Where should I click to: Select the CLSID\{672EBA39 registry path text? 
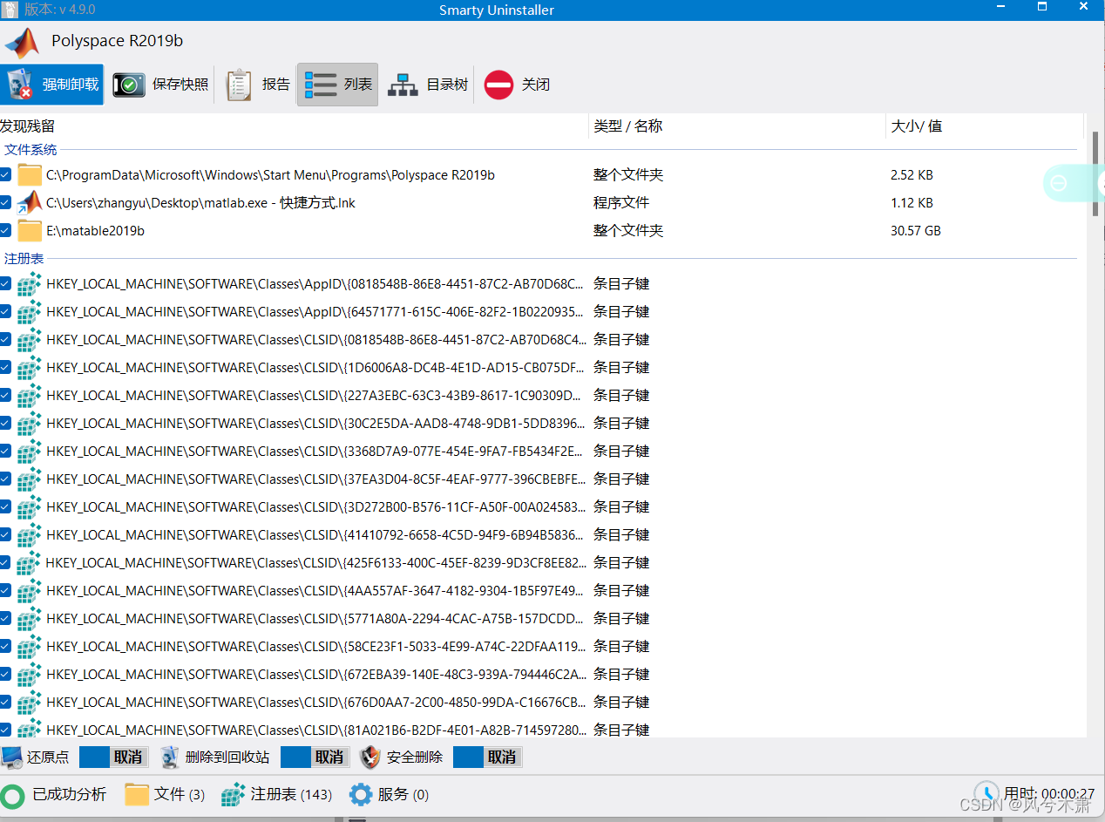[x=316, y=675]
